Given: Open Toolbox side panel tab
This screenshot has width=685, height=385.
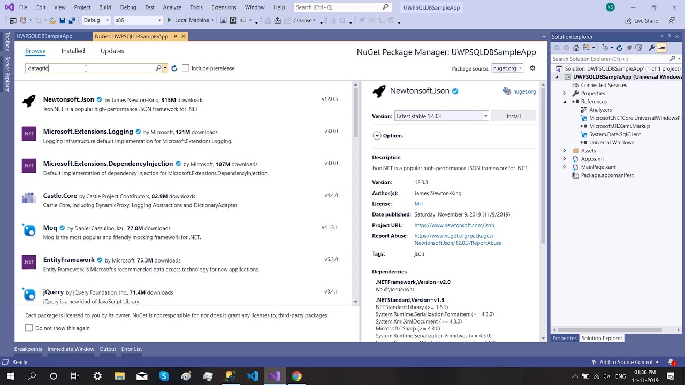Looking at the screenshot, I should point(7,42).
